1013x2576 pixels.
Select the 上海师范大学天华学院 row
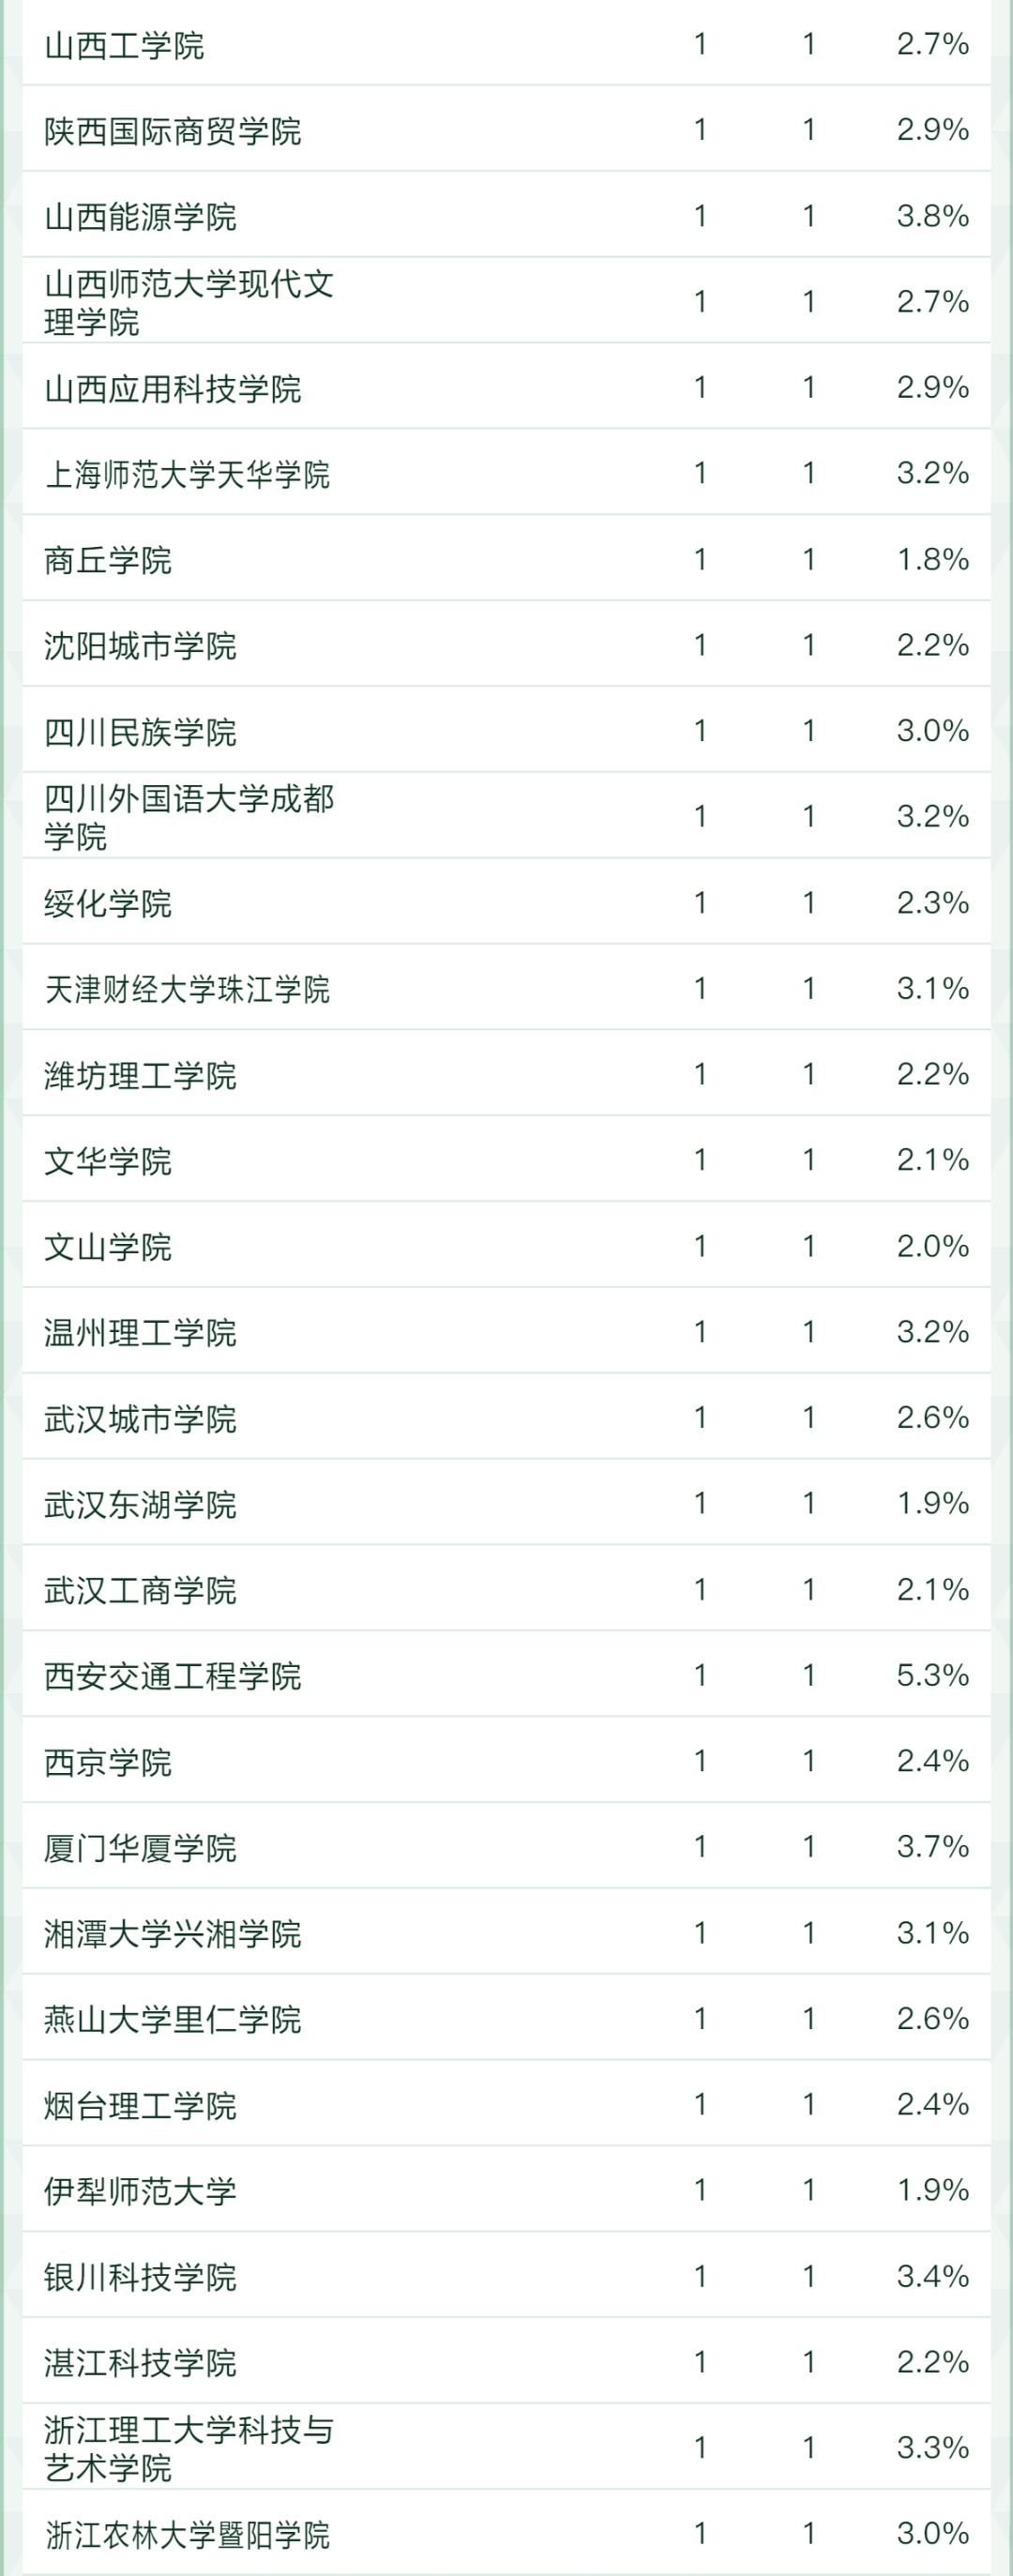point(187,474)
